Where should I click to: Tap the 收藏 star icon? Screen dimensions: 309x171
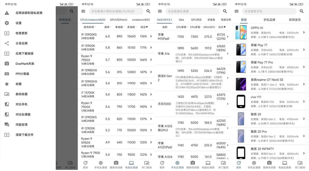tap(7, 84)
